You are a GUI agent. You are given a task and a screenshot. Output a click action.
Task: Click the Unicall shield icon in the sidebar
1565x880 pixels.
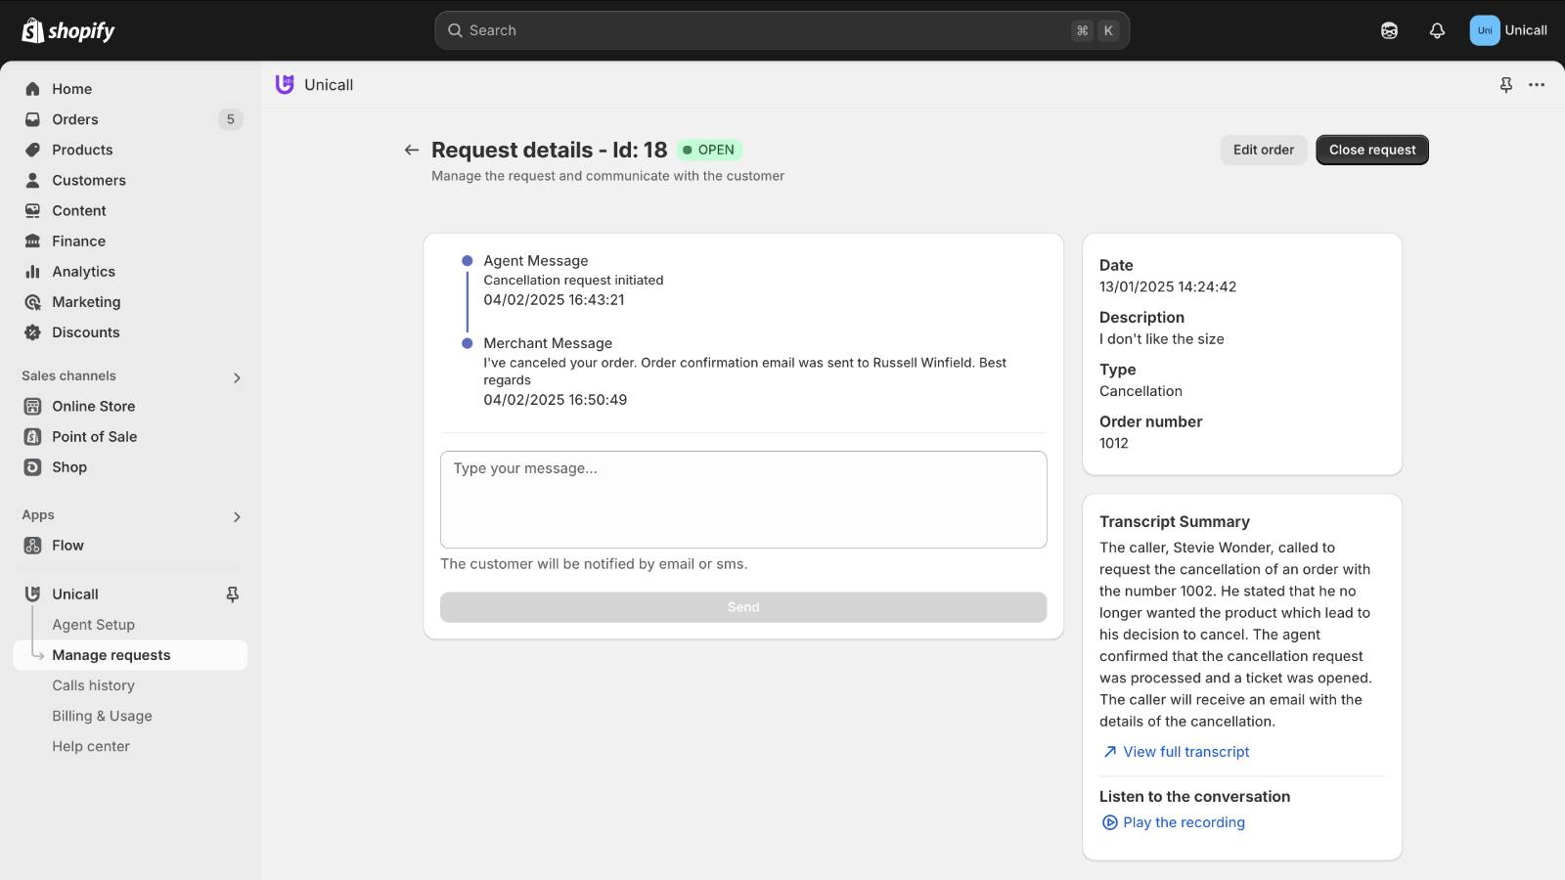32,594
